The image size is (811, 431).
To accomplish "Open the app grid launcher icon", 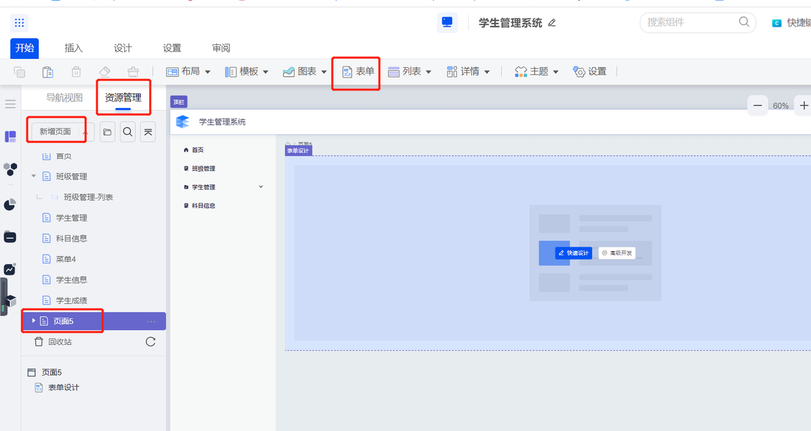I will click(19, 23).
